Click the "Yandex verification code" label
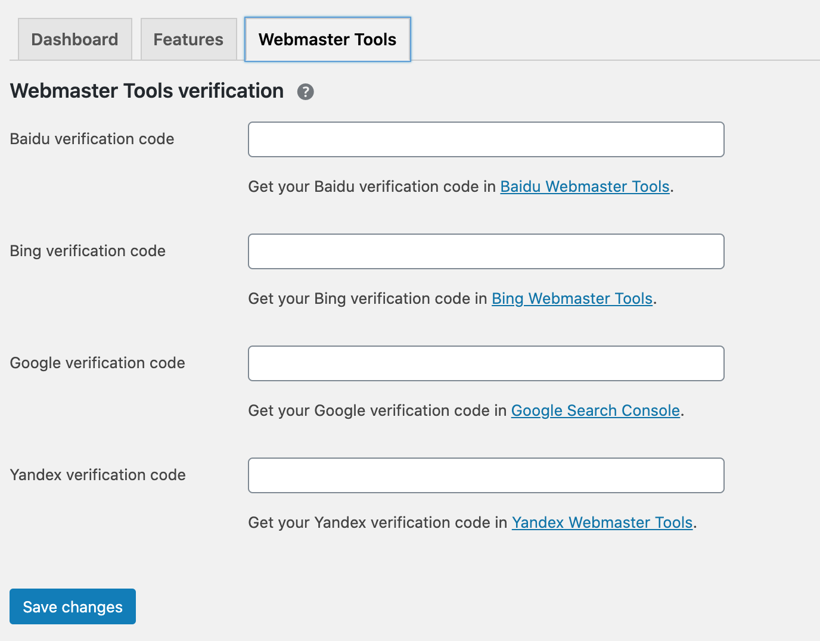Image resolution: width=820 pixels, height=641 pixels. coord(98,475)
